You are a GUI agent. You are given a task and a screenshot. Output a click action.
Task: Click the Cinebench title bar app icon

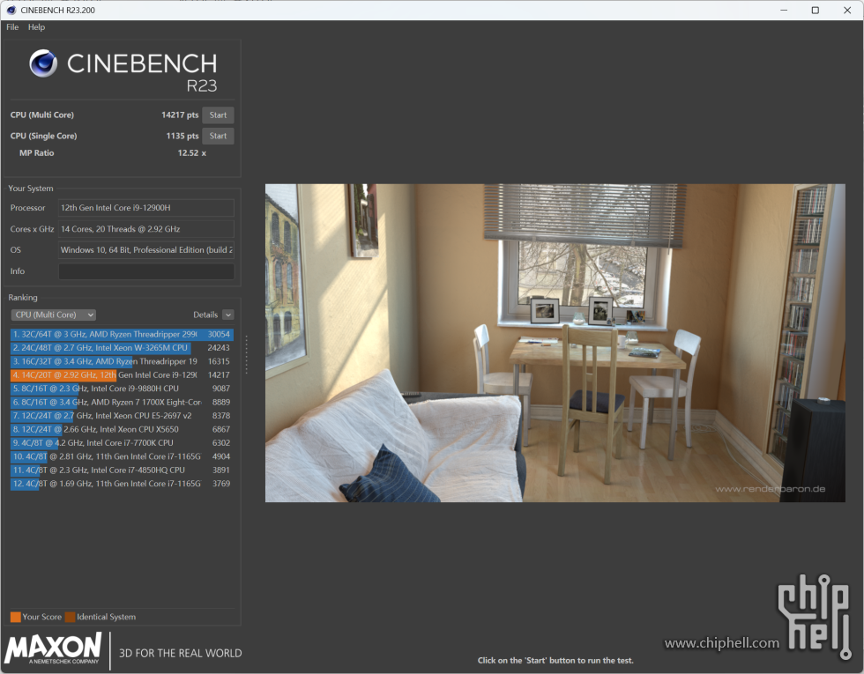pos(11,10)
